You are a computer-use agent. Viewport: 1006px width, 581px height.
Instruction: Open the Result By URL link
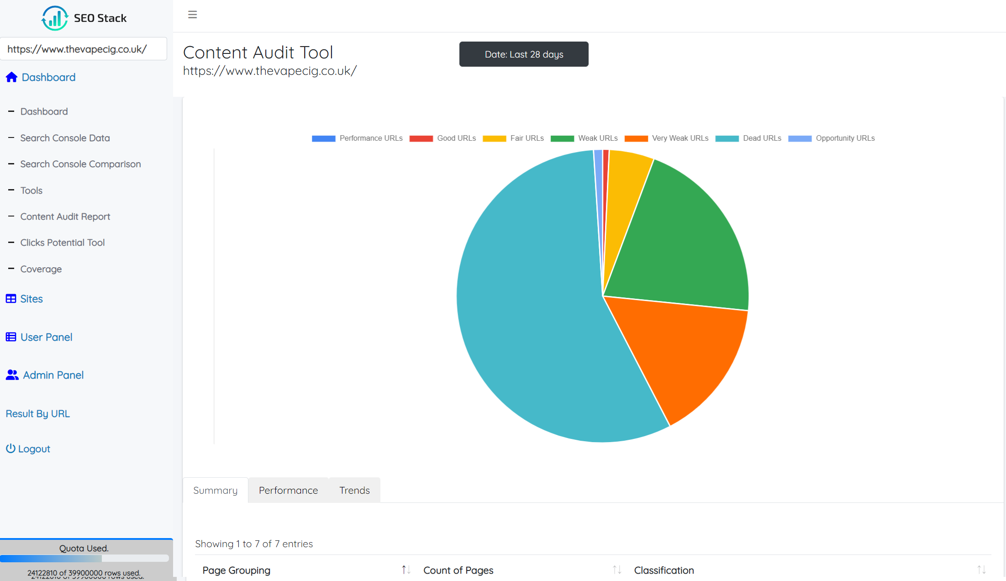(x=37, y=413)
